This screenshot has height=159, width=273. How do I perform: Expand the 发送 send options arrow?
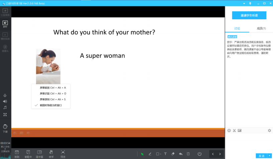click(x=269, y=156)
